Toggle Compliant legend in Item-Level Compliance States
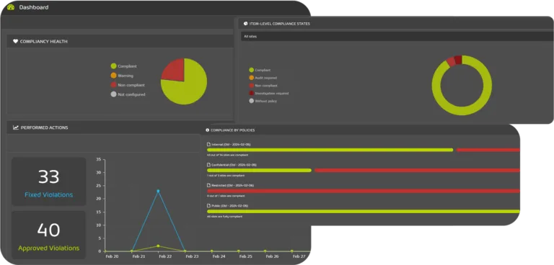 click(260, 71)
